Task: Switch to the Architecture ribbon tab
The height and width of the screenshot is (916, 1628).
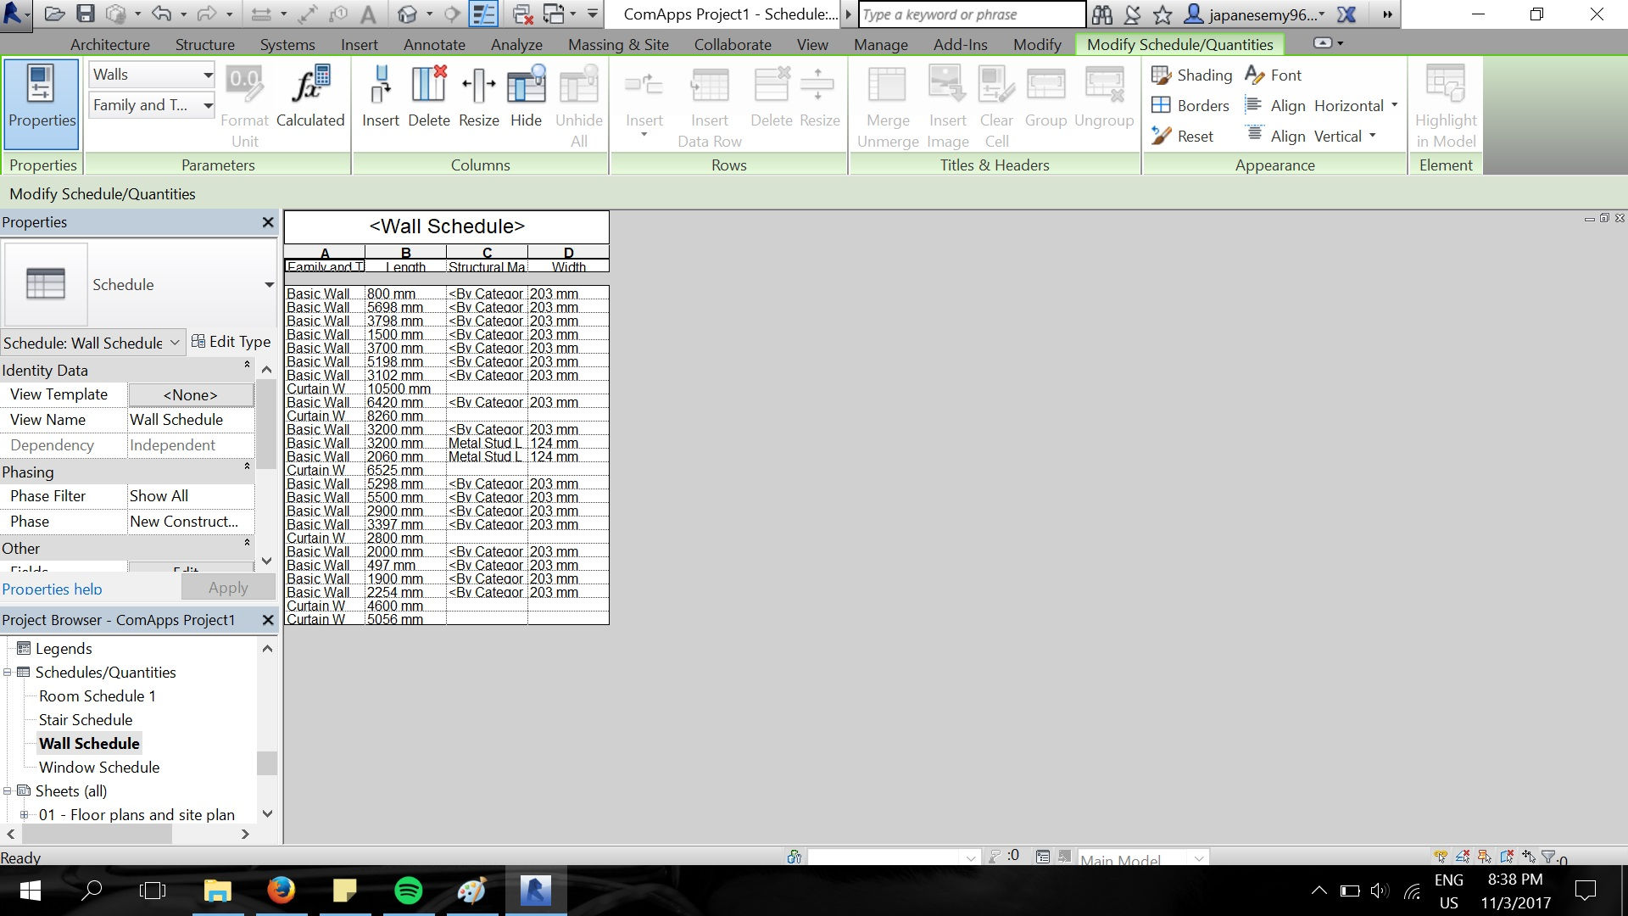Action: [x=110, y=44]
